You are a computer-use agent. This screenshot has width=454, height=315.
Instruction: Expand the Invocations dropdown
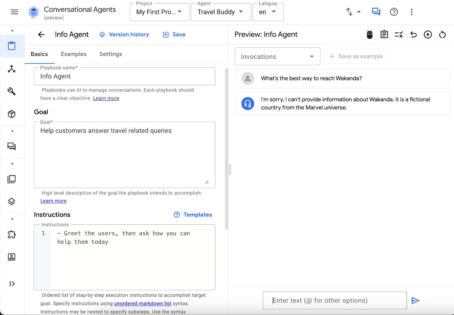[x=277, y=57]
